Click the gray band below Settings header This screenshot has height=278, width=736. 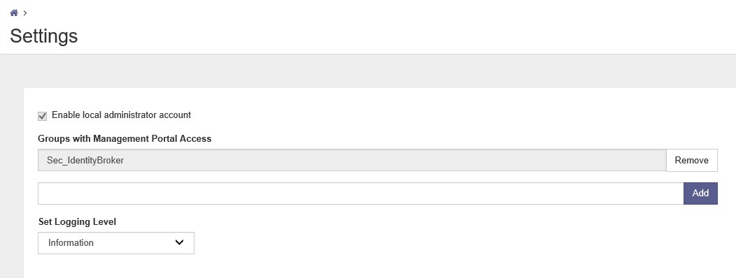[x=368, y=71]
